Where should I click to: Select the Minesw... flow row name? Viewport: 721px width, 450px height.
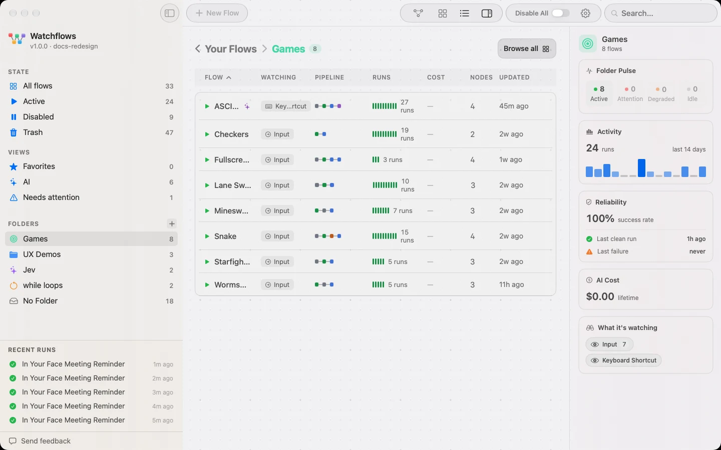point(231,211)
